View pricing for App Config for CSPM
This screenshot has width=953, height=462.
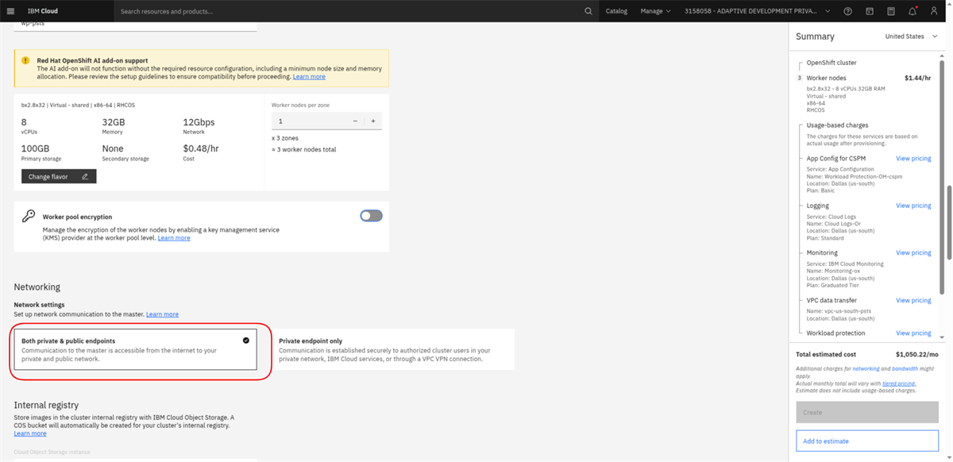click(x=913, y=159)
